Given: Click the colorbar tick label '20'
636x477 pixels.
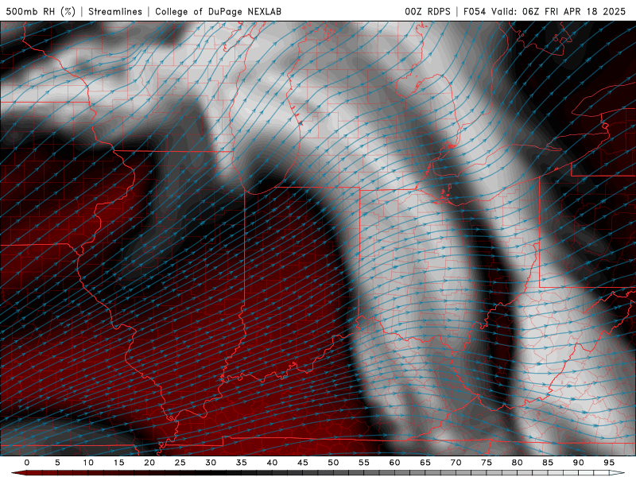Looking at the screenshot, I should (149, 463).
